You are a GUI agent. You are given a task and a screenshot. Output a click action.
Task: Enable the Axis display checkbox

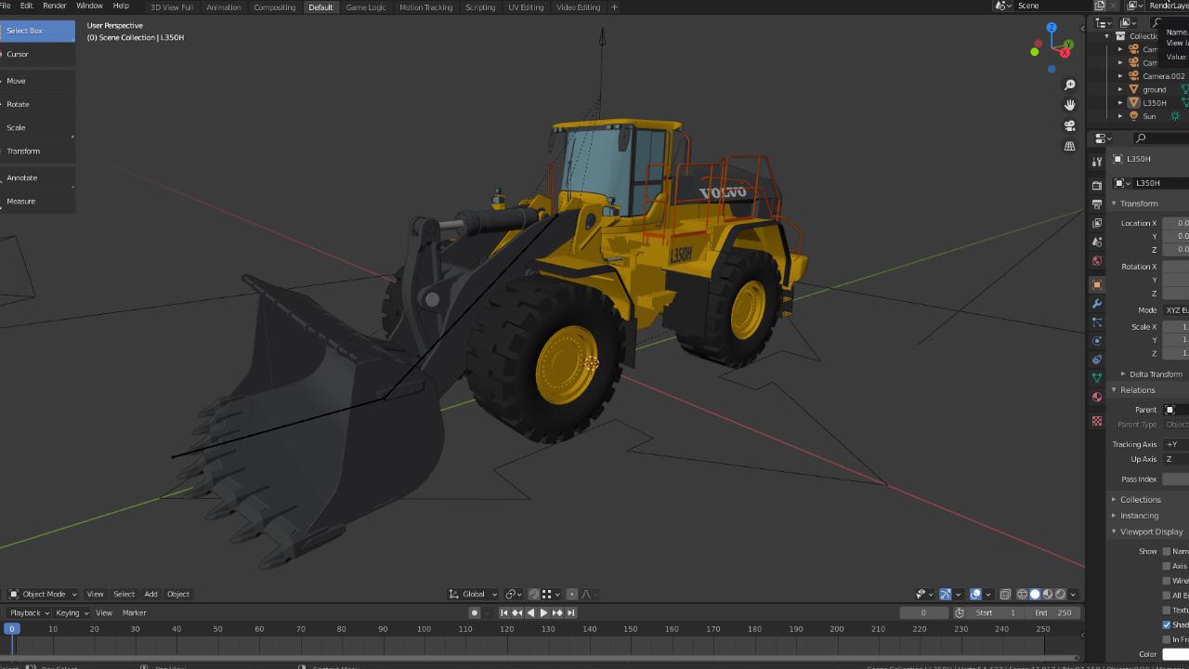pyautogui.click(x=1167, y=566)
